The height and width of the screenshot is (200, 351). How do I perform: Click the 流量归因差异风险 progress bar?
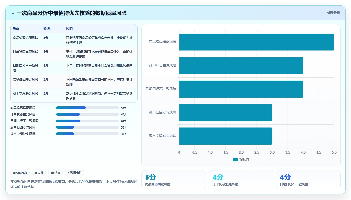pos(87,127)
